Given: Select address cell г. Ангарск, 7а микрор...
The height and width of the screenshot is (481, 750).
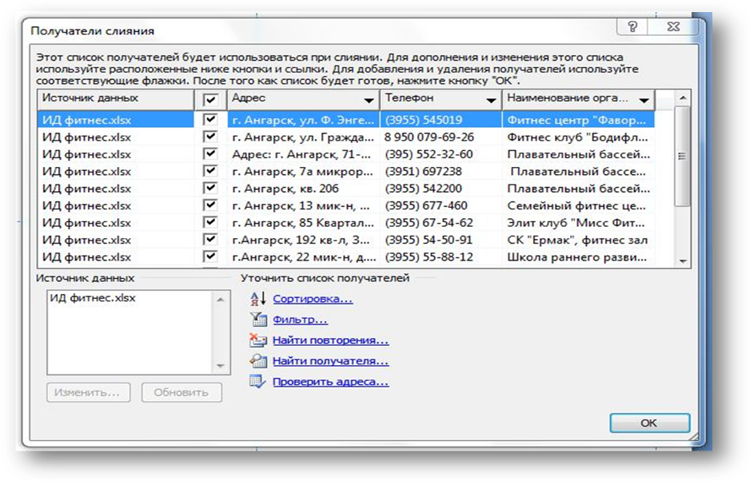Looking at the screenshot, I should (x=303, y=171).
